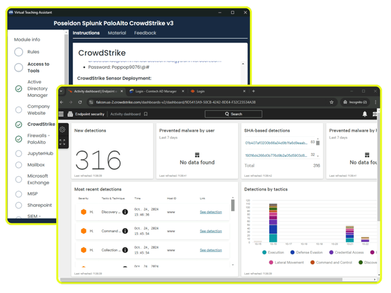Screen dimensions: 391x293
Task: Select Access to Tools module radio
Action: 19,67
